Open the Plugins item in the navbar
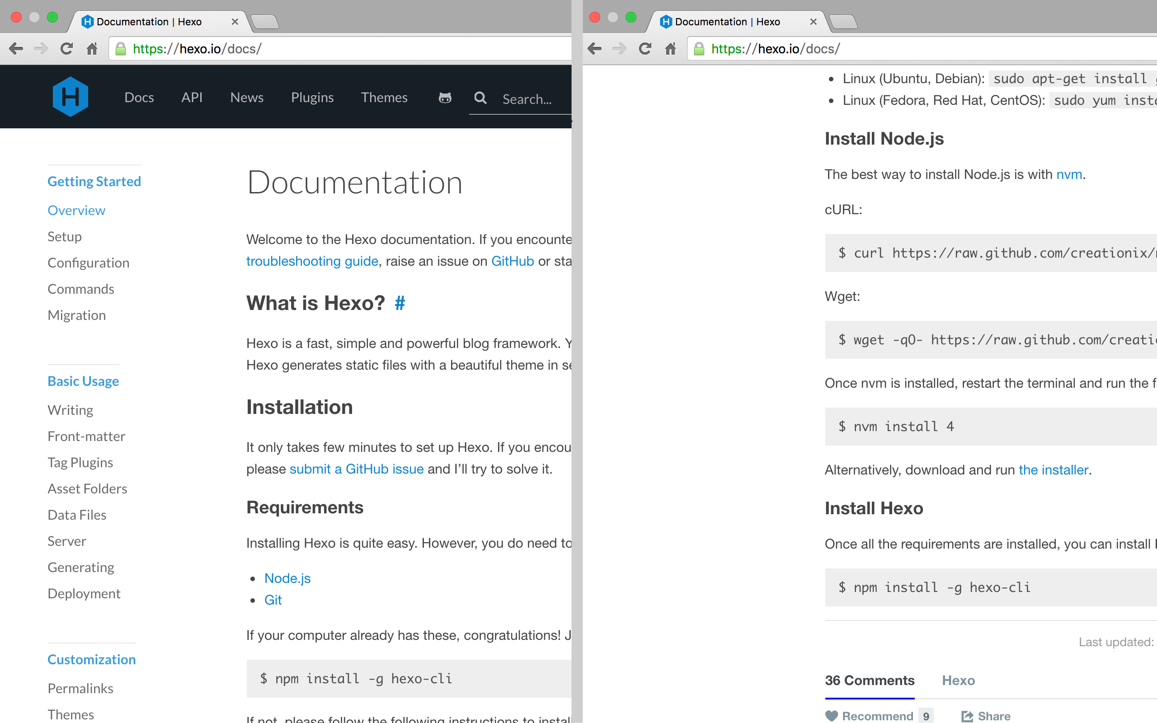Viewport: 1157px width, 723px height. tap(312, 98)
